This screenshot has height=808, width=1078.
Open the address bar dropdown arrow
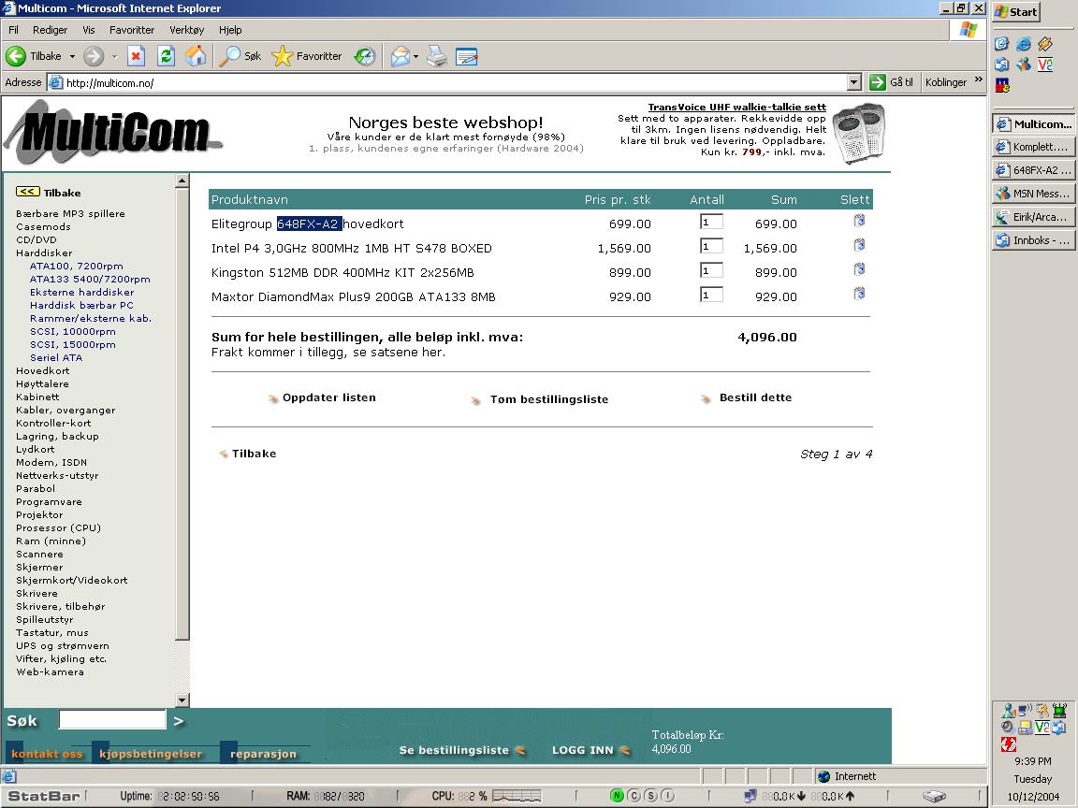(853, 82)
